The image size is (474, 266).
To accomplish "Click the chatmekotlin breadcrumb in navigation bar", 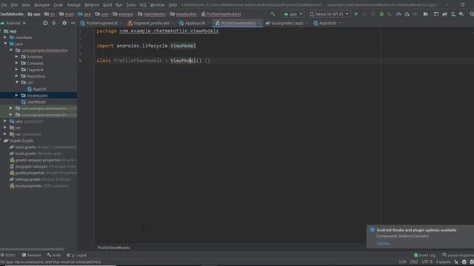I will (152, 14).
